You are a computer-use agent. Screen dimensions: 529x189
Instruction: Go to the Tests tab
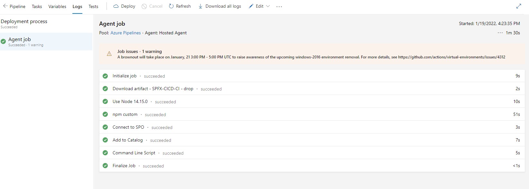click(93, 6)
